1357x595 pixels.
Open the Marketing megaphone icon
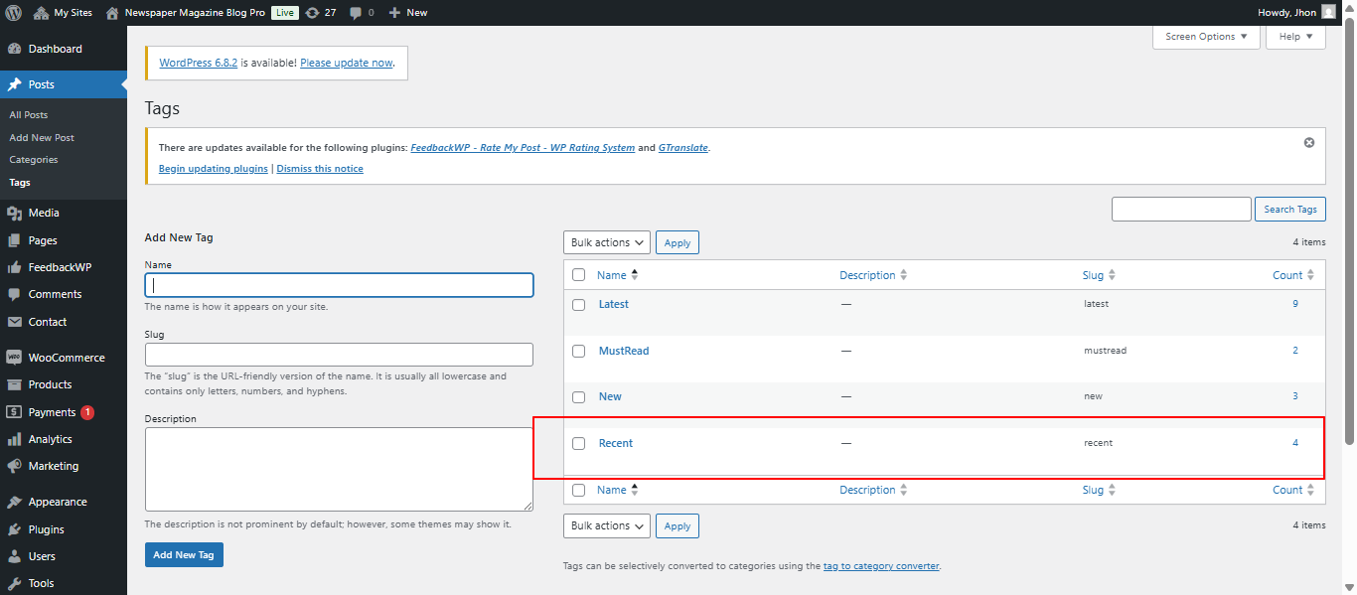click(14, 466)
